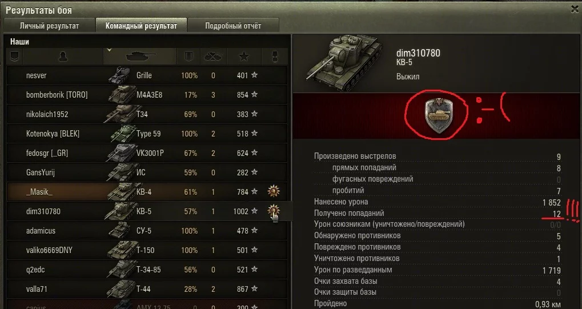
Task: Switch to Подробный отчёт tab
Action: point(233,26)
